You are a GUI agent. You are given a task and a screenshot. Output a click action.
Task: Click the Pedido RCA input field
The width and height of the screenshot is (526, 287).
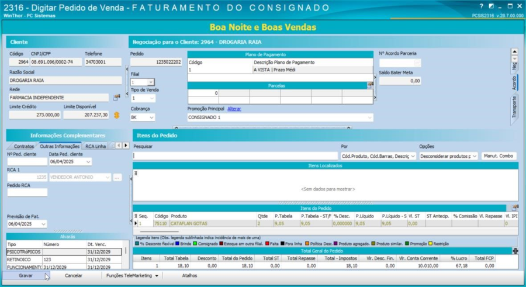[x=27, y=193]
